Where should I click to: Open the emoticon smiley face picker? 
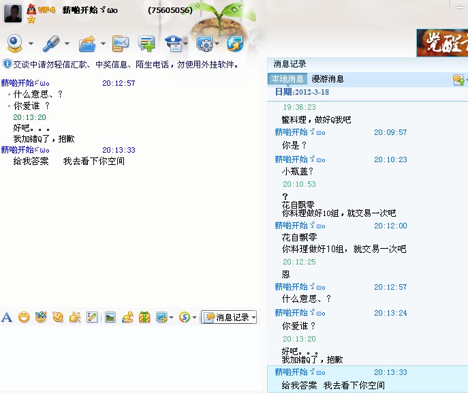[24, 317]
